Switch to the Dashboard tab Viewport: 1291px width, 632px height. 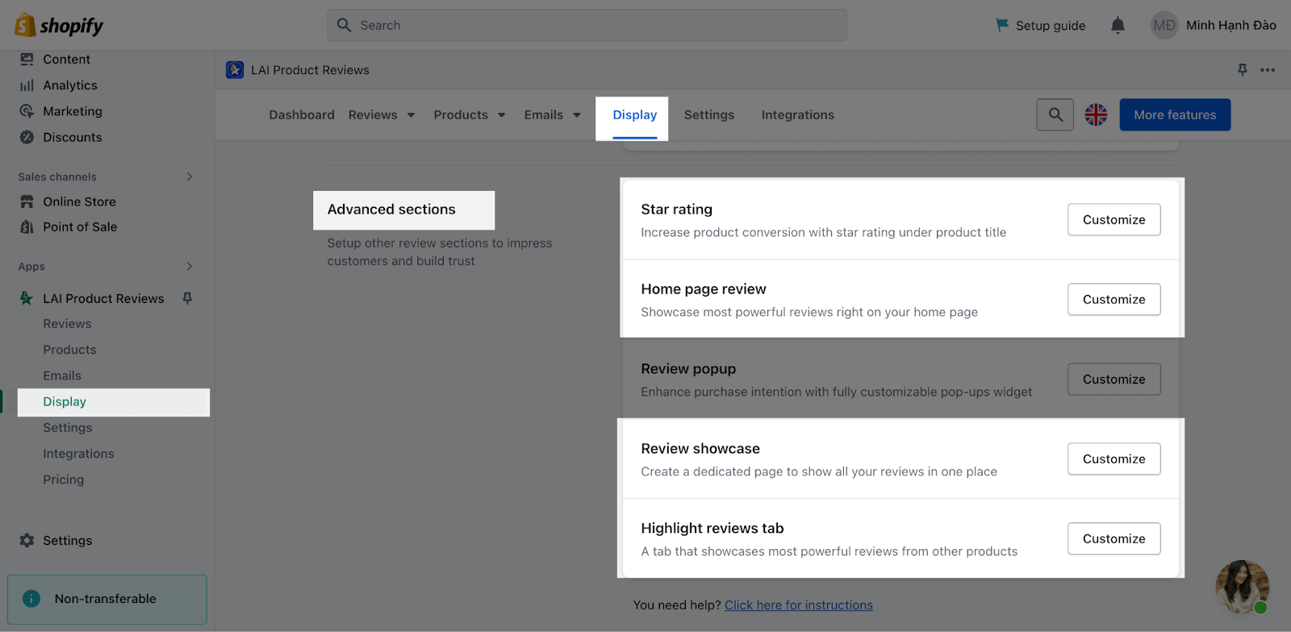[x=302, y=114]
